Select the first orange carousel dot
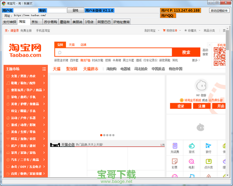The width and height of the screenshot is (233, 186). click(101, 135)
